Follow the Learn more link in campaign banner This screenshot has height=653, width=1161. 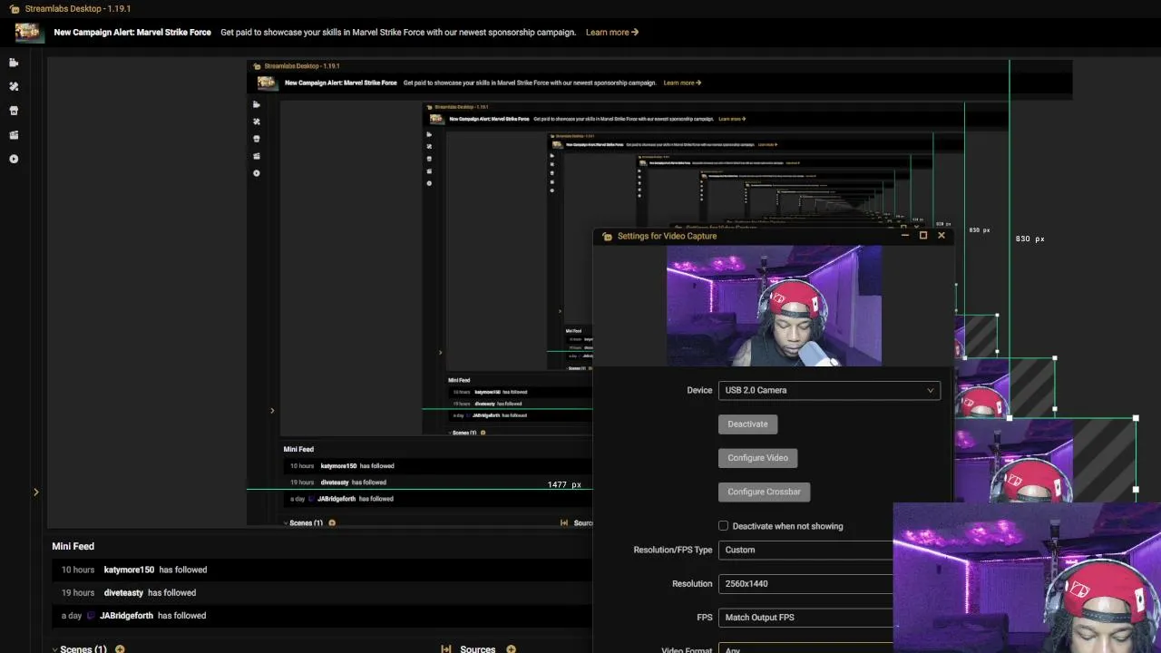(612, 33)
